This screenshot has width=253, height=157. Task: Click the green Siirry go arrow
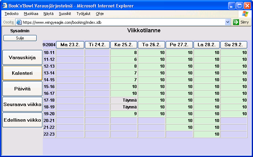236,22
